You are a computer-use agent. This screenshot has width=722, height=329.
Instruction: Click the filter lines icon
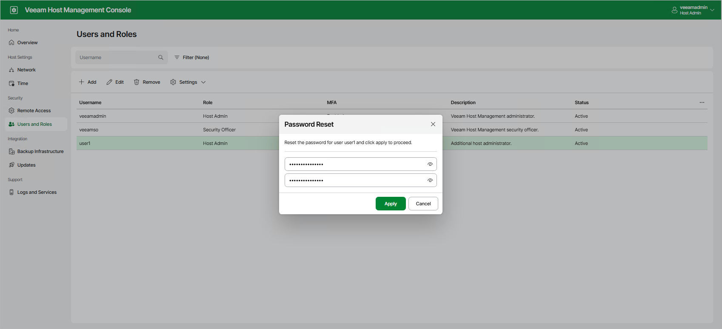177,57
